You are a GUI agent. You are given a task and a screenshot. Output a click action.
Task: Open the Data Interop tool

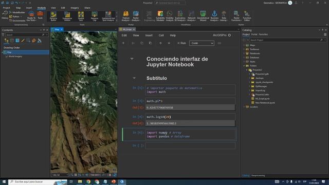(224, 16)
